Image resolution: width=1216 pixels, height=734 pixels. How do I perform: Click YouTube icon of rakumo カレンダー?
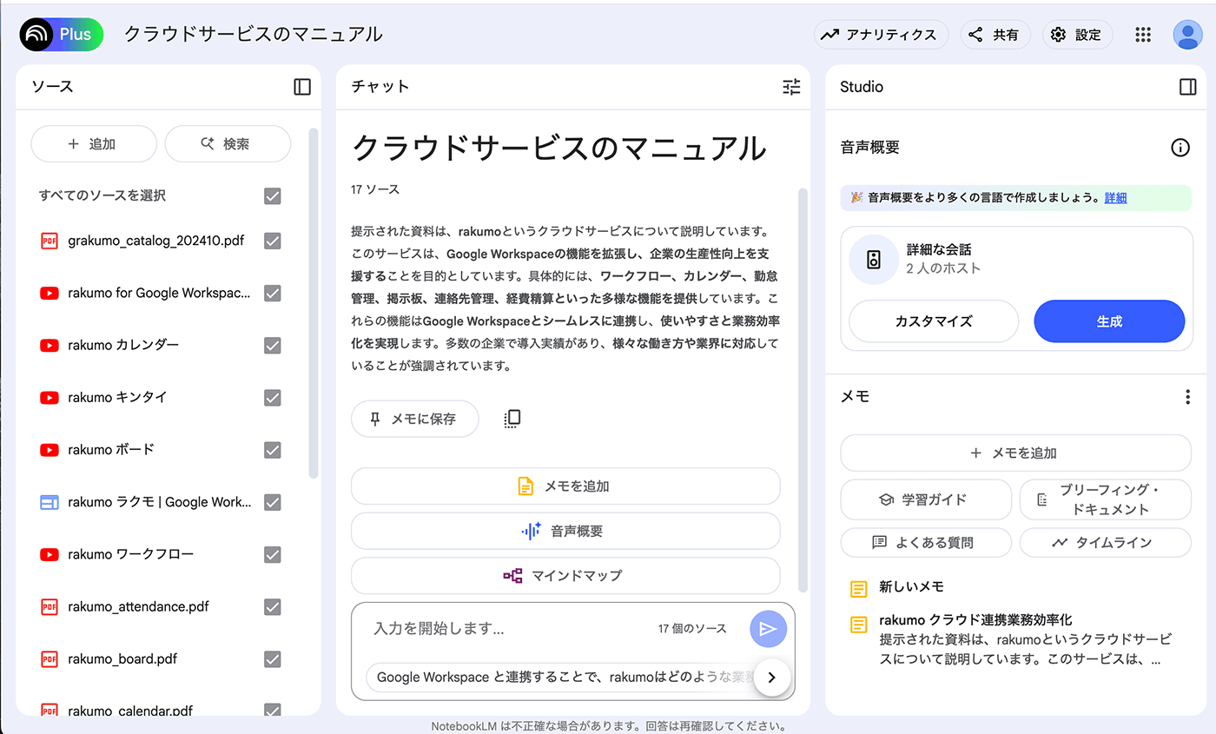pyautogui.click(x=50, y=345)
